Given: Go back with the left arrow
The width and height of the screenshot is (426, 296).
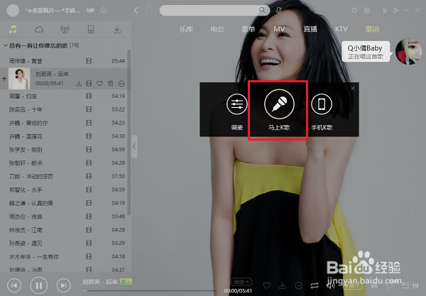Looking at the screenshot, I should tap(136, 11).
